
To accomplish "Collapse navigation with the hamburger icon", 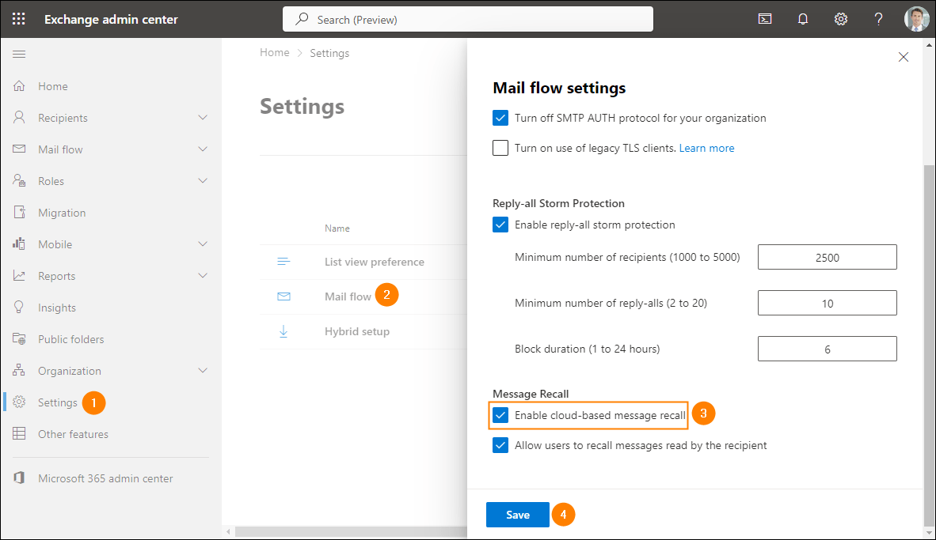I will 19,54.
